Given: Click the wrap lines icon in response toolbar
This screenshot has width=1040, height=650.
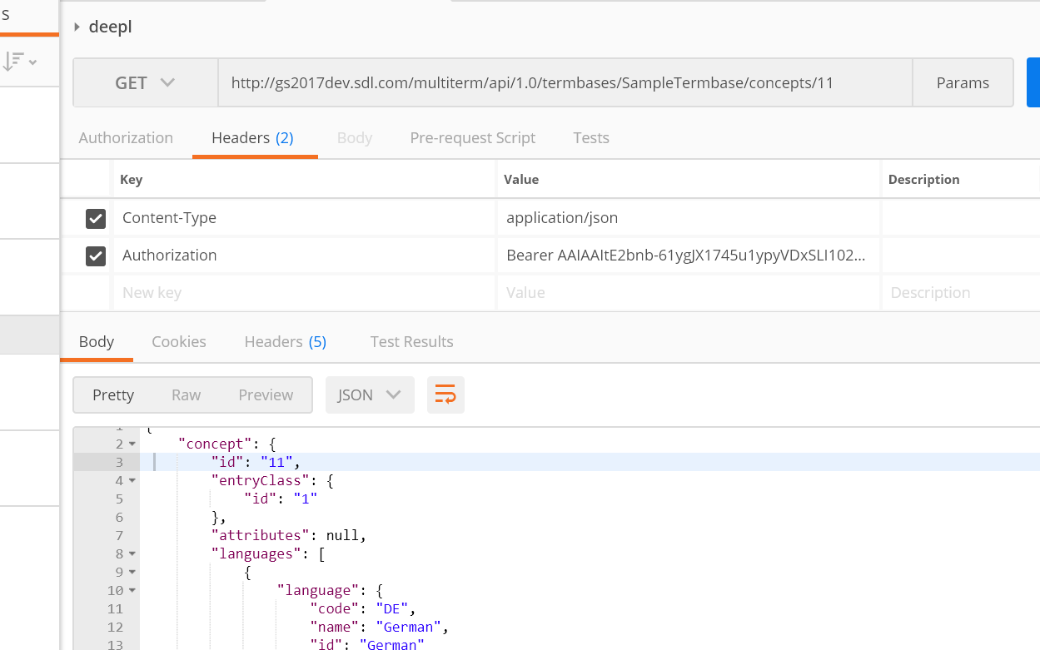Looking at the screenshot, I should pyautogui.click(x=445, y=395).
